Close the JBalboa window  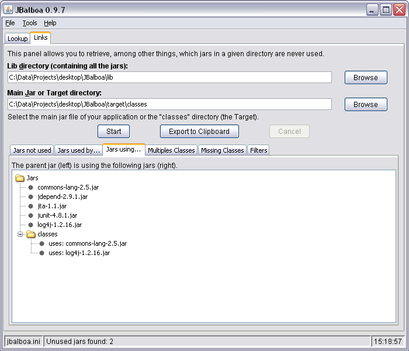tap(399, 10)
